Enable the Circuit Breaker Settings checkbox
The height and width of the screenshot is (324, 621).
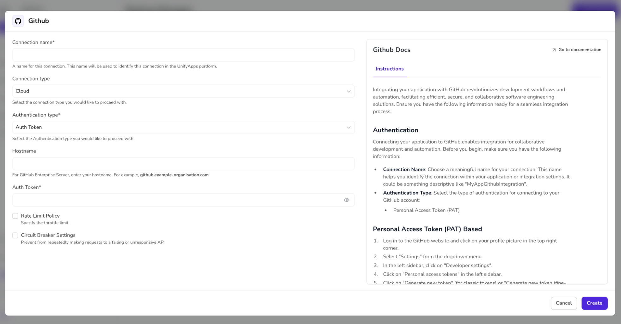point(15,235)
